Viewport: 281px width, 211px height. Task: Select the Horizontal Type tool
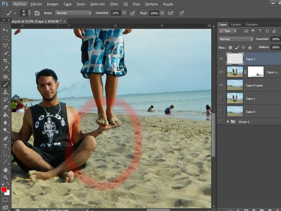coord(5,146)
